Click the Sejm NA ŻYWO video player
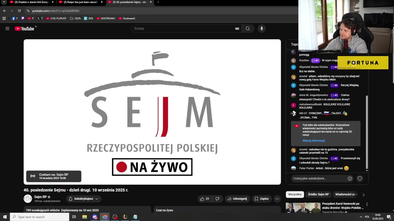This screenshot has width=394, height=221. pos(152,112)
